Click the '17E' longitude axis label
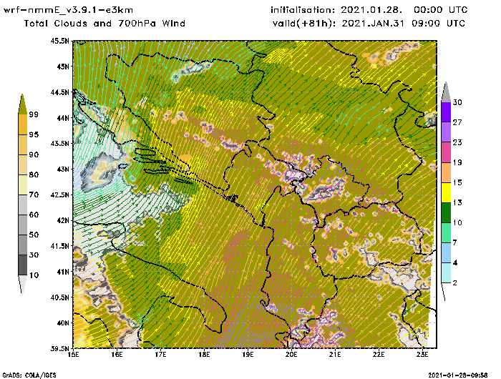This screenshot has height=379, width=501. point(160,355)
